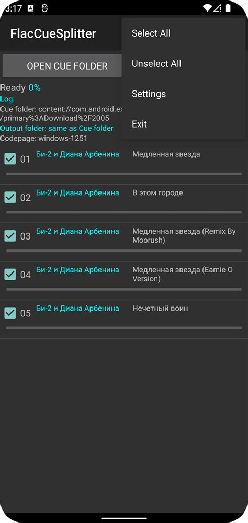
Task: Uncheck track 01 checkbox
Action: click(x=10, y=159)
